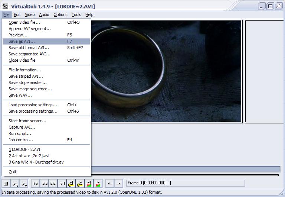Minimize the VirtualDub window

click(261, 7)
